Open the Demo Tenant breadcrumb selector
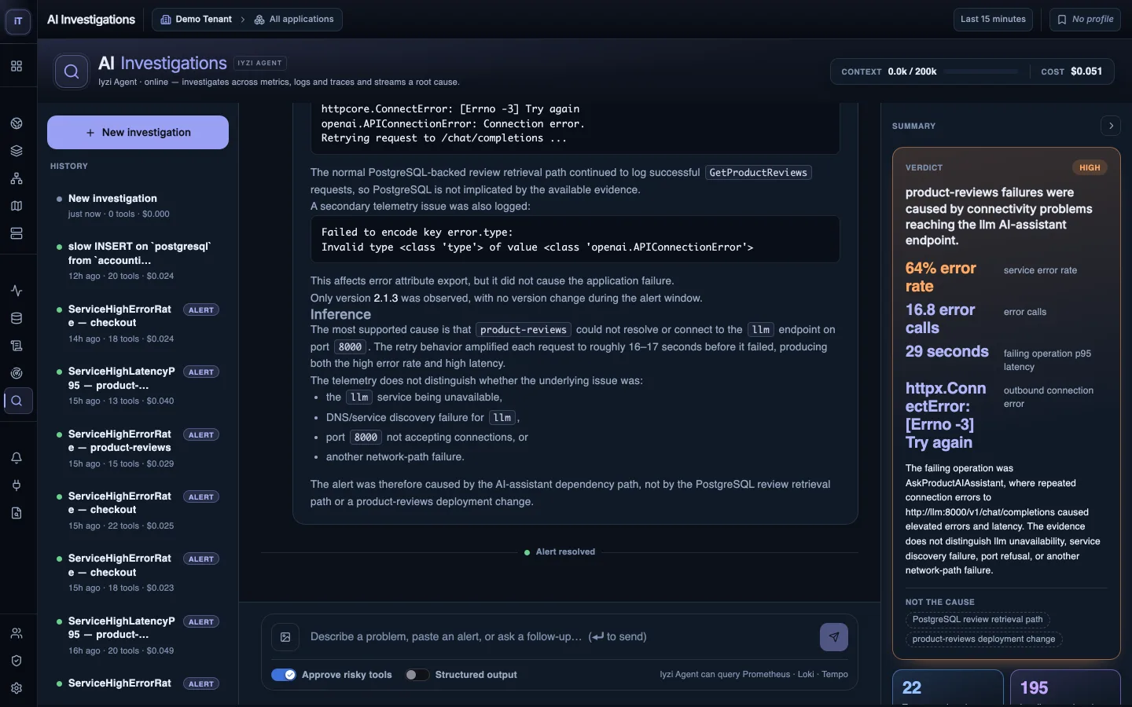Viewport: 1132px width, 707px height. tap(197, 20)
